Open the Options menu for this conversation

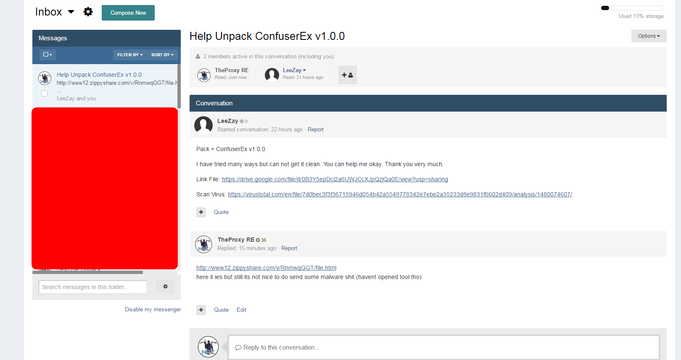[649, 36]
